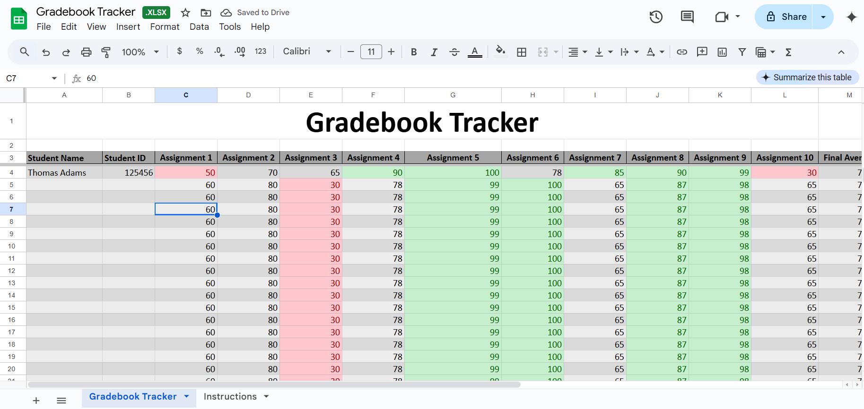
Task: Activate the paint format tool
Action: coord(106,52)
